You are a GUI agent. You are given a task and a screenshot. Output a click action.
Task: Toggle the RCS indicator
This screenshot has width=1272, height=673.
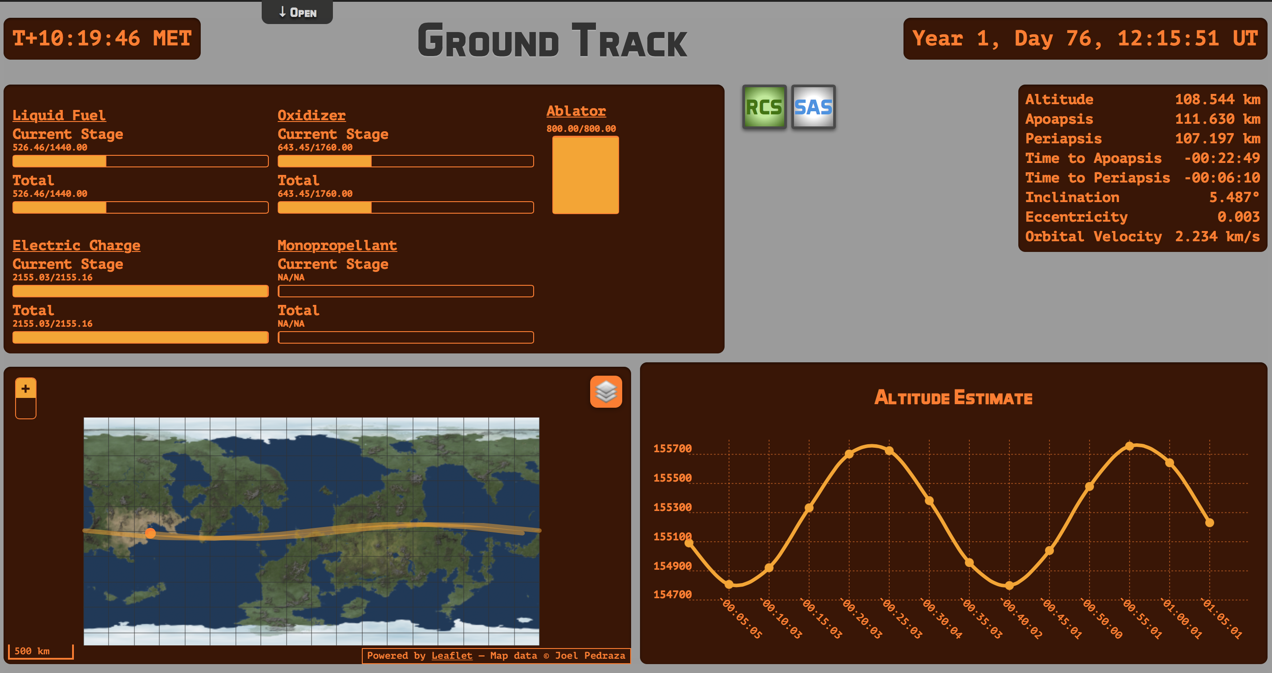pos(764,107)
